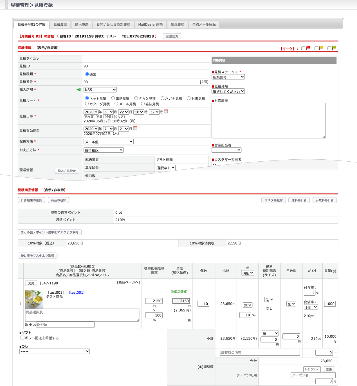
Task: Open 配送方法 メール便 dropdown
Action: coord(109,142)
